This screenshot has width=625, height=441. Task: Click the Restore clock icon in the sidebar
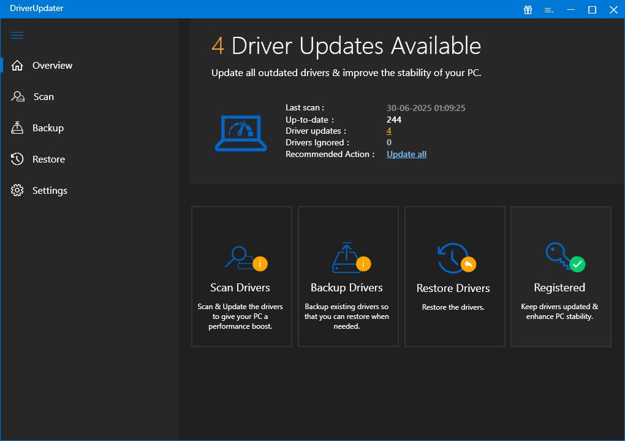coord(17,159)
